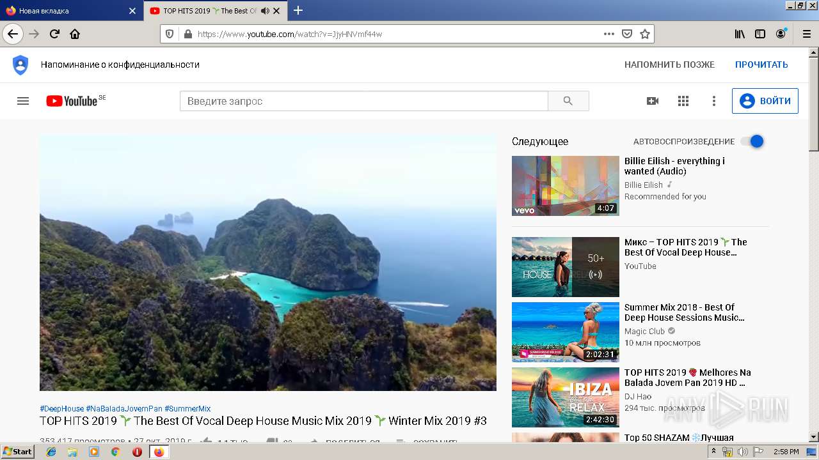Mute the YouTube tab audio icon
Viewport: 819px width, 460px height.
[x=265, y=11]
